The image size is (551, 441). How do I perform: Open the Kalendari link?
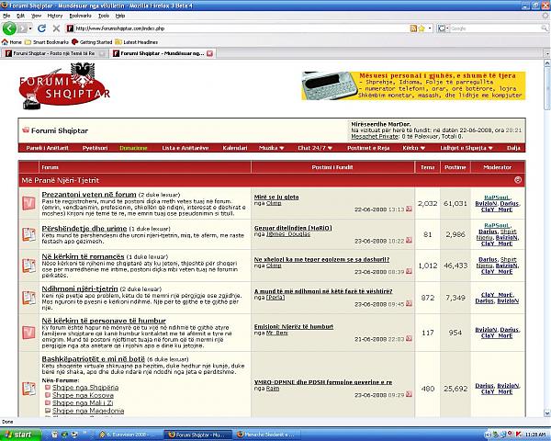click(x=235, y=148)
